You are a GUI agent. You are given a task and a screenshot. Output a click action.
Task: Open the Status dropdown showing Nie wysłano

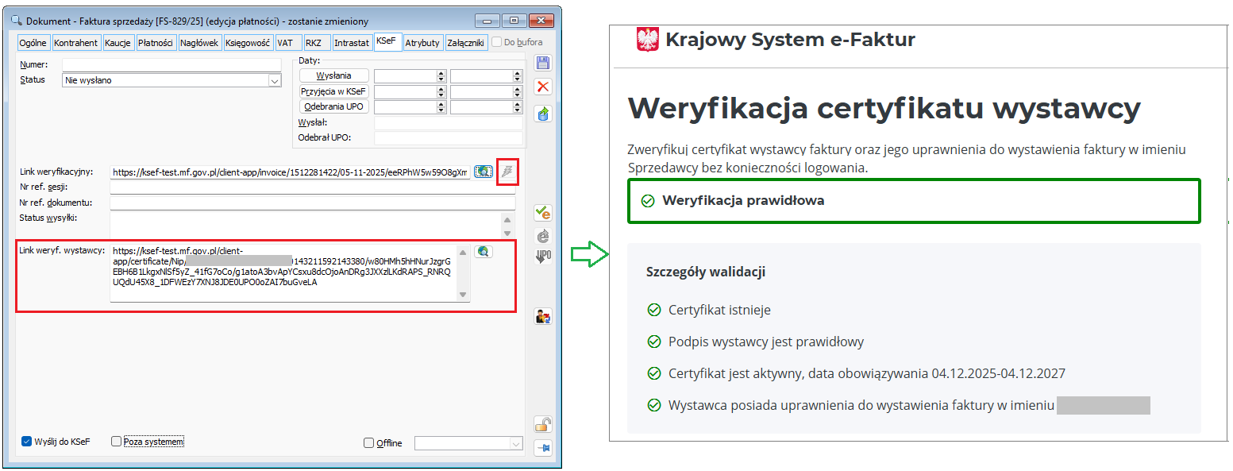pos(275,80)
